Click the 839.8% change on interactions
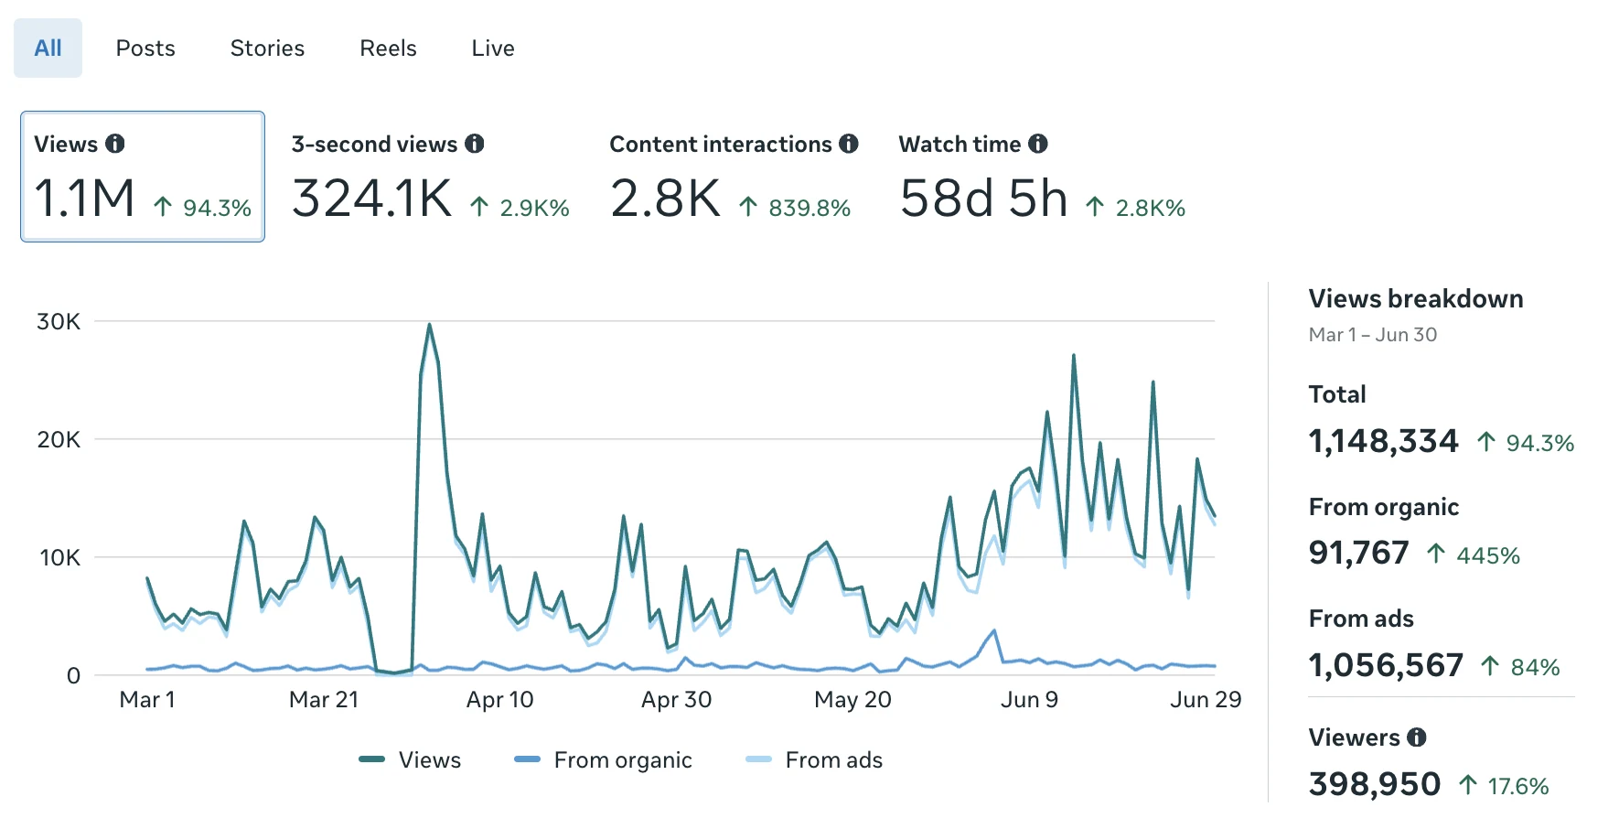Viewport: 1619px width, 818px height. tap(795, 208)
